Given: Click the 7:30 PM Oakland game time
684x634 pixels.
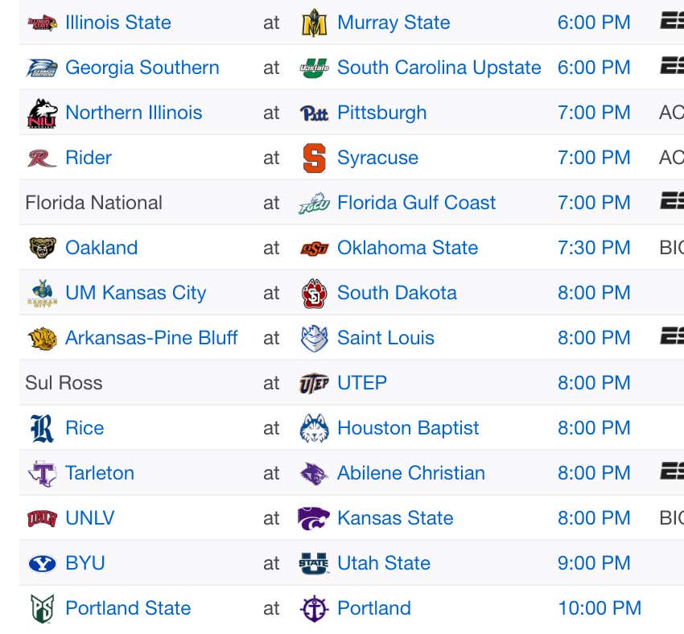Looking at the screenshot, I should point(594,248).
